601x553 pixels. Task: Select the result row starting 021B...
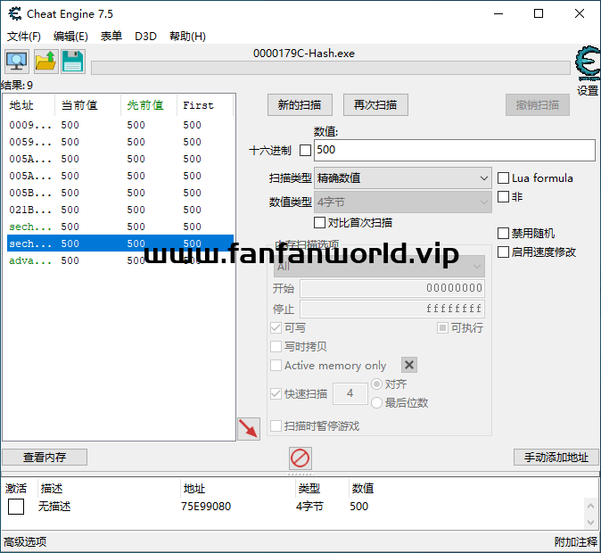coord(120,210)
